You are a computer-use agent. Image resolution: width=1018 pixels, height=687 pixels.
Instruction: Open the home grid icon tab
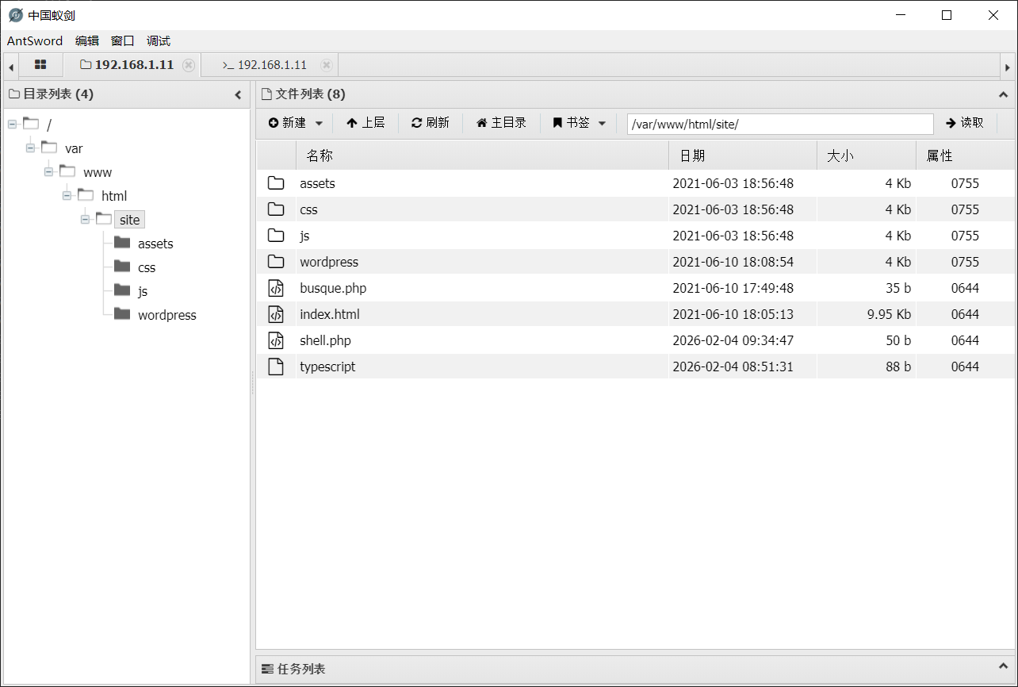click(40, 65)
